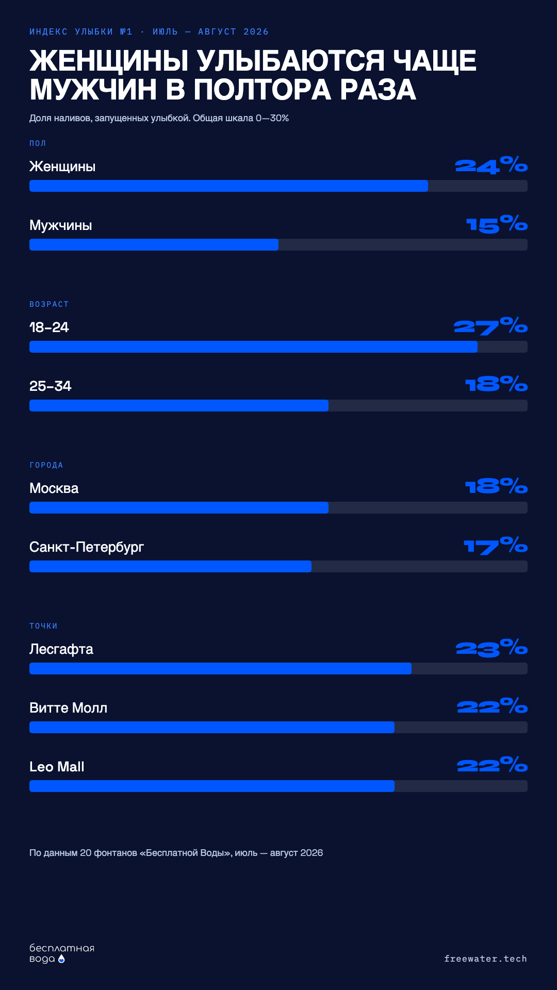Click the 17% value for Санкт-Петербург
557x990 pixels.
[496, 546]
